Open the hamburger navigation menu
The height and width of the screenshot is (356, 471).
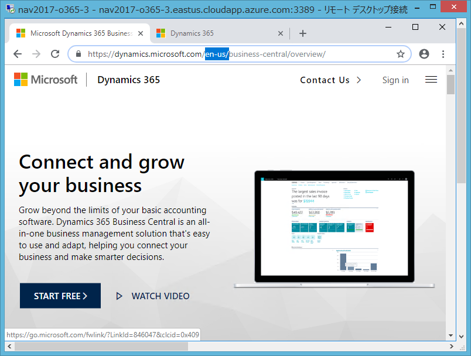point(431,80)
